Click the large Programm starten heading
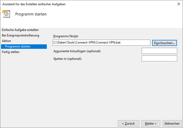183x128 pixels. [x=31, y=14]
